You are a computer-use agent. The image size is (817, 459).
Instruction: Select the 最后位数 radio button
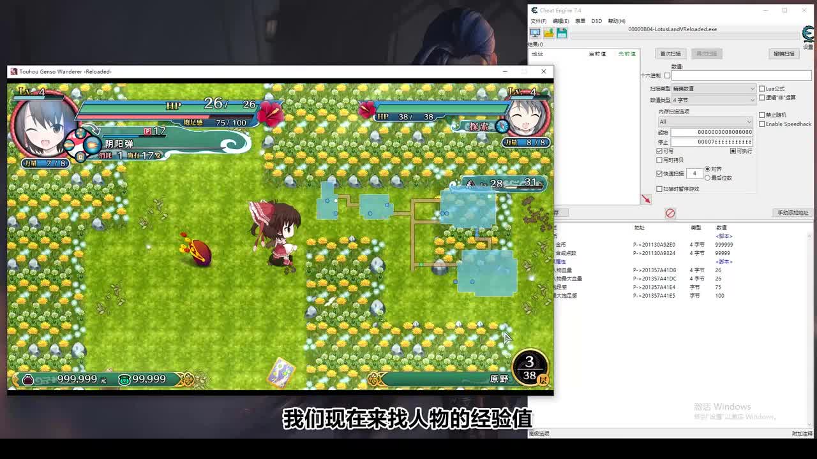point(708,178)
